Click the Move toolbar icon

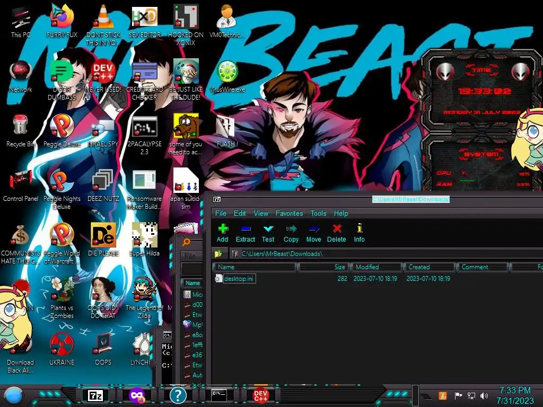click(x=314, y=233)
